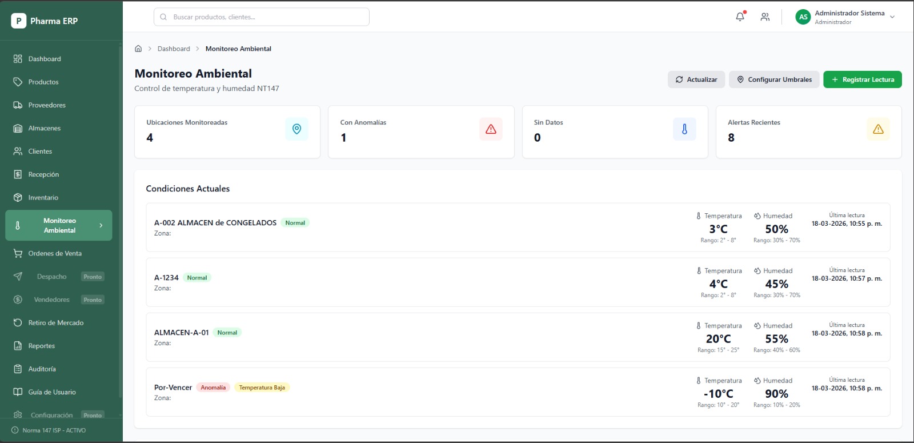Image resolution: width=914 pixels, height=443 pixels.
Task: Click the thermometer icon on Sin Datos
Action: pyautogui.click(x=684, y=129)
